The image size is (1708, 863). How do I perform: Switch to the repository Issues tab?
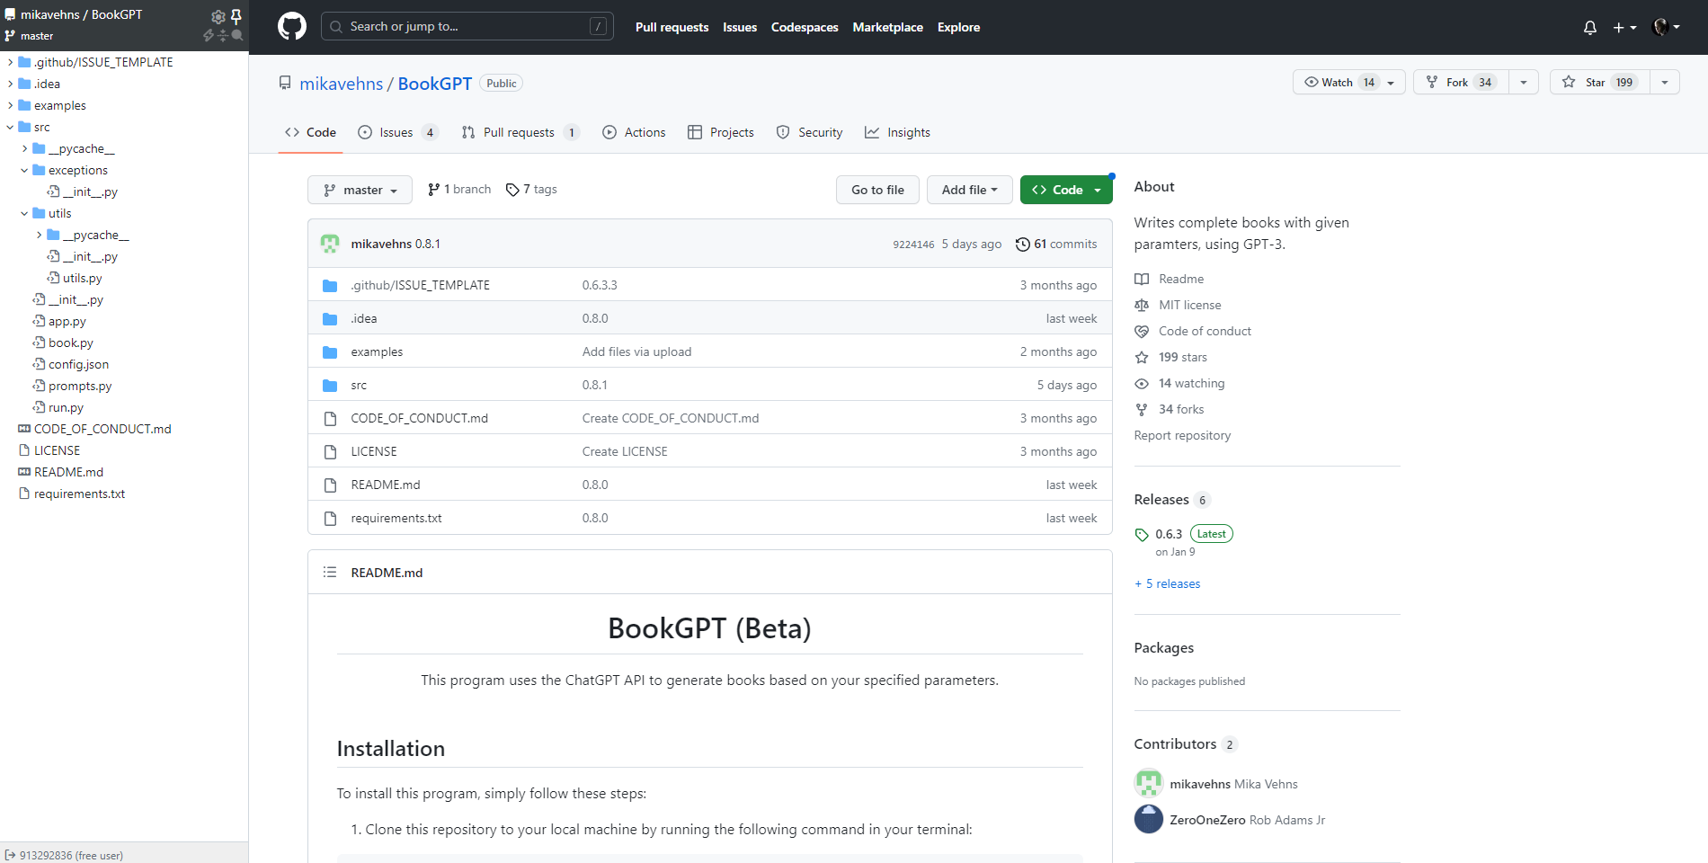pos(397,132)
